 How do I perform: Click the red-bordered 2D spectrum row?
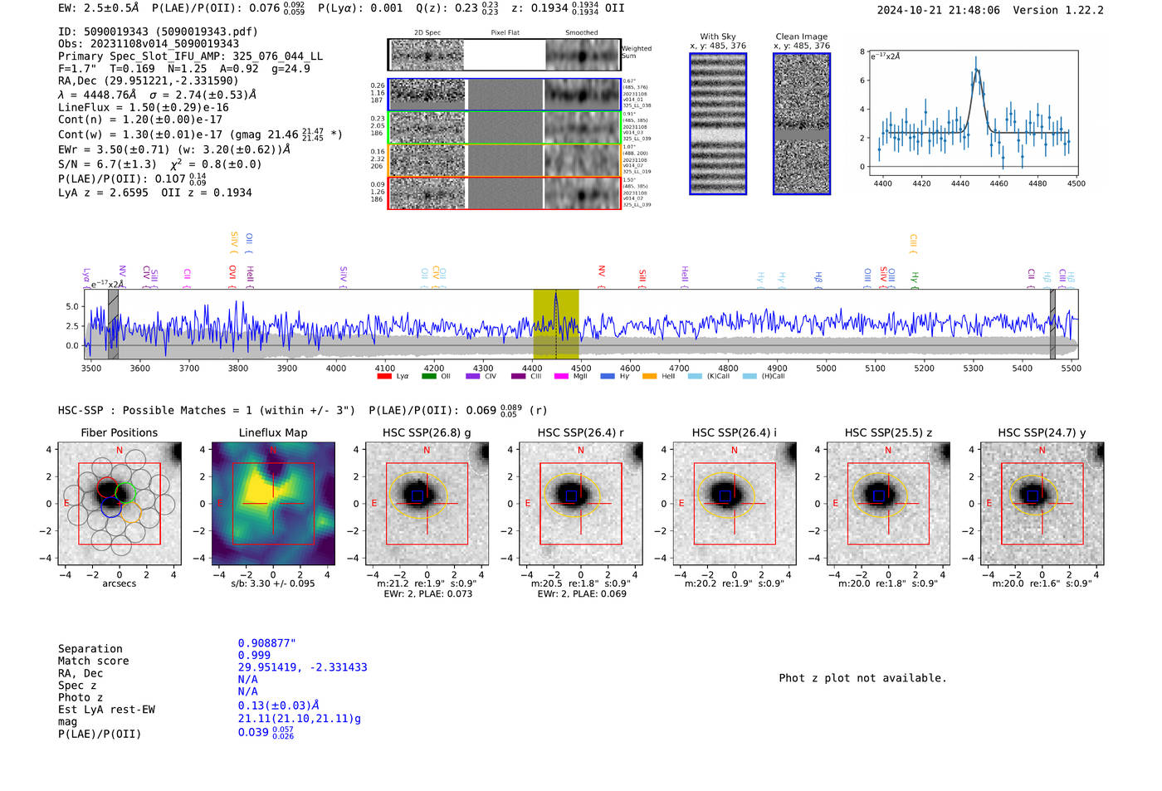click(504, 193)
